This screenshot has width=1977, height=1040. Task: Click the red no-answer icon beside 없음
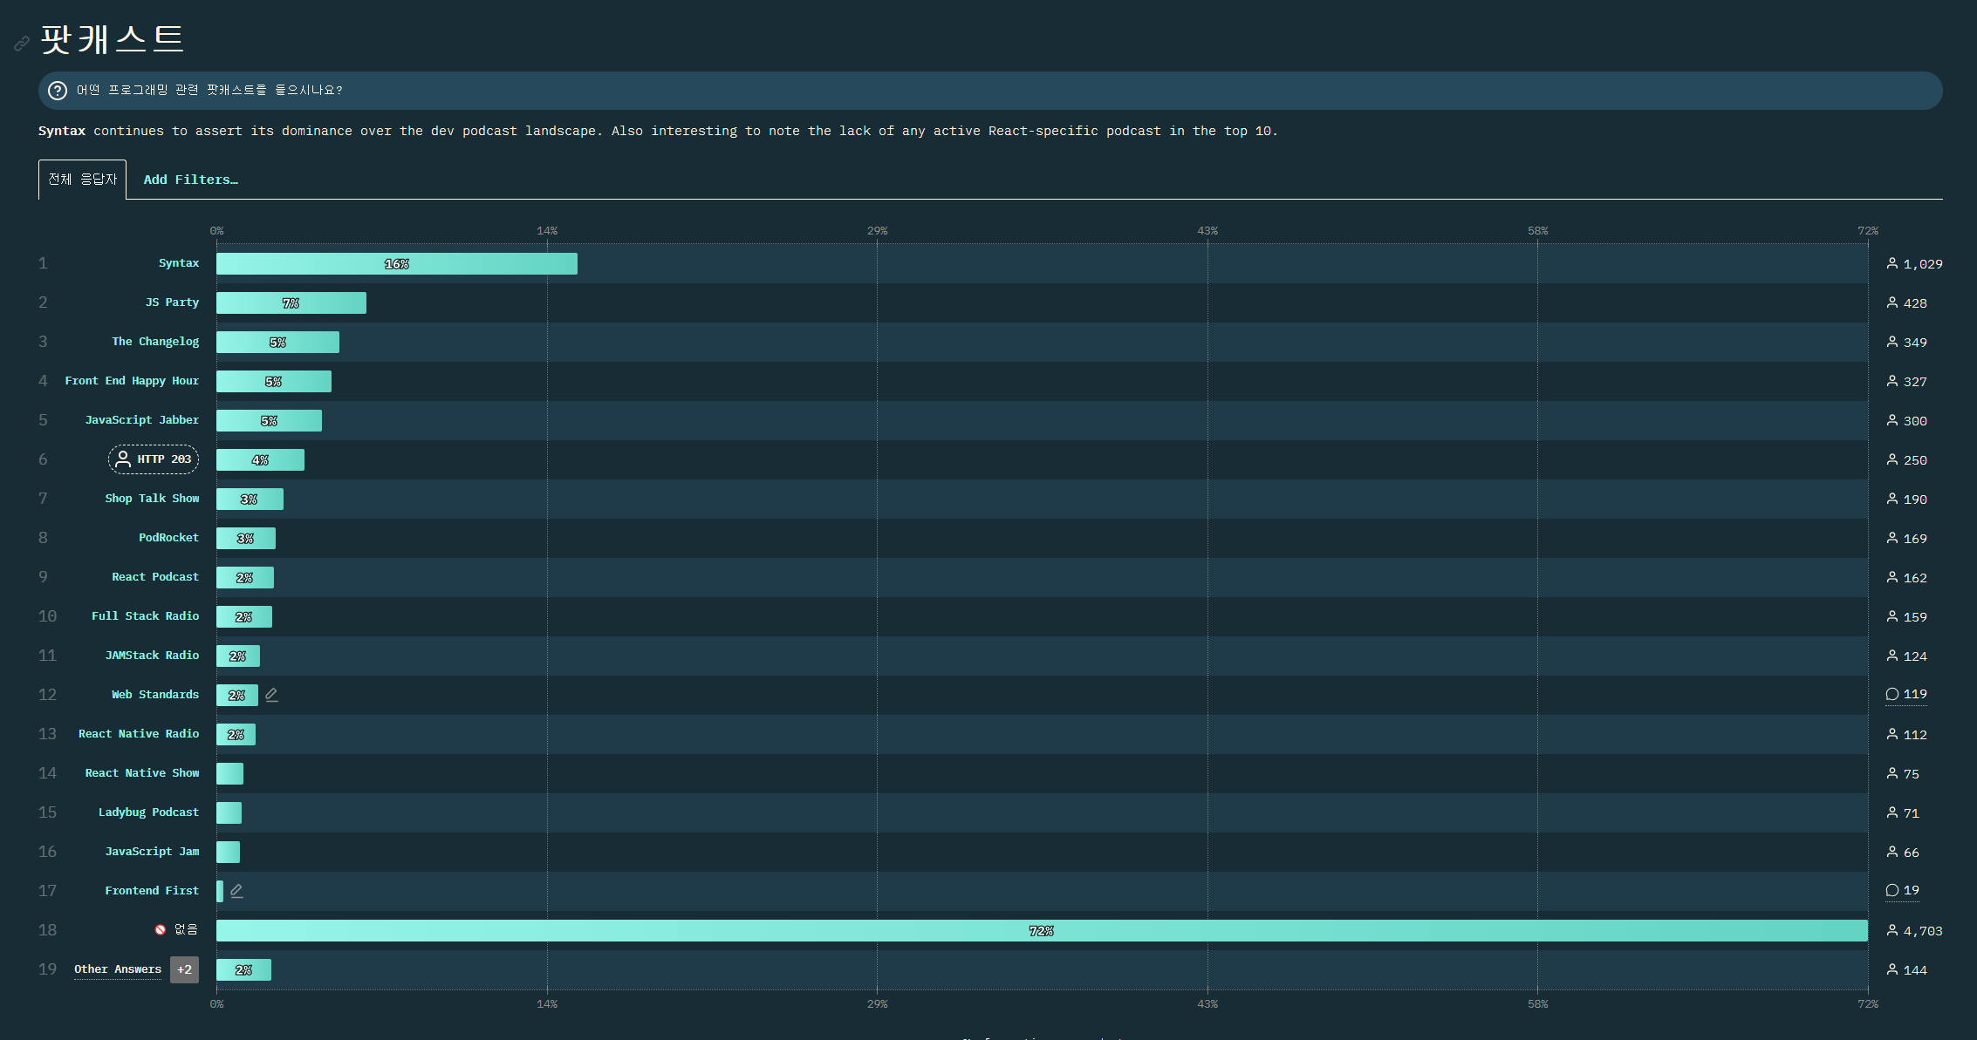(161, 930)
